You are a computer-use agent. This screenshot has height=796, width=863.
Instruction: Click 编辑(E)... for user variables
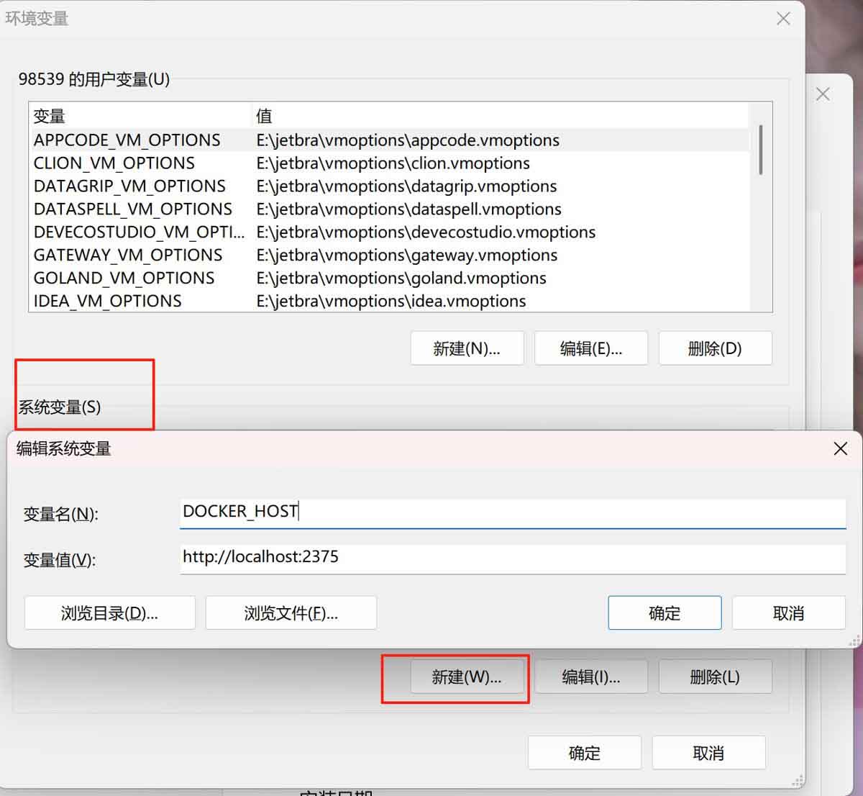591,348
